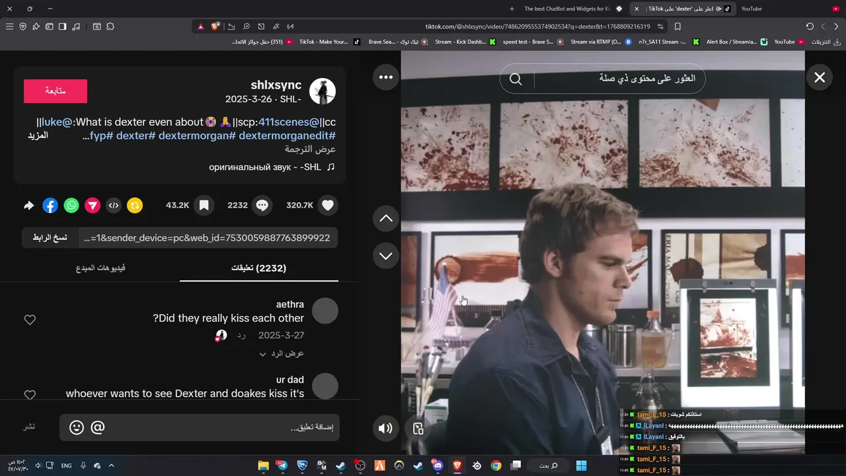846x476 pixels.
Task: Go to previous video with up chevron
Action: pos(386,218)
